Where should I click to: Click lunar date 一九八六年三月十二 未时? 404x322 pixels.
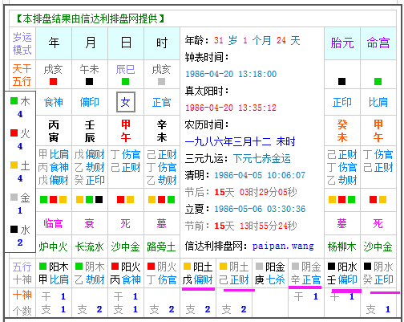pyautogui.click(x=240, y=141)
